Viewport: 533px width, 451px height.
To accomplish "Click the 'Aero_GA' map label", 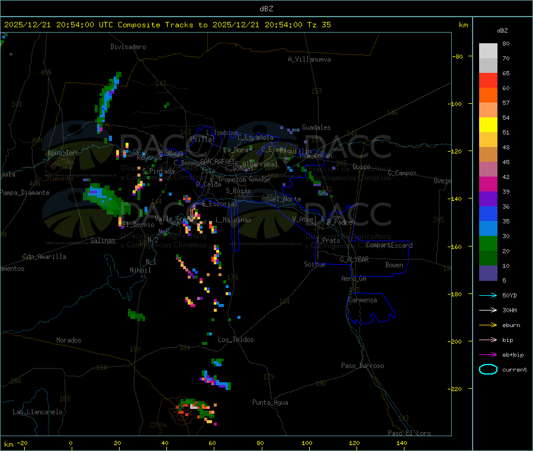I will click(x=354, y=279).
